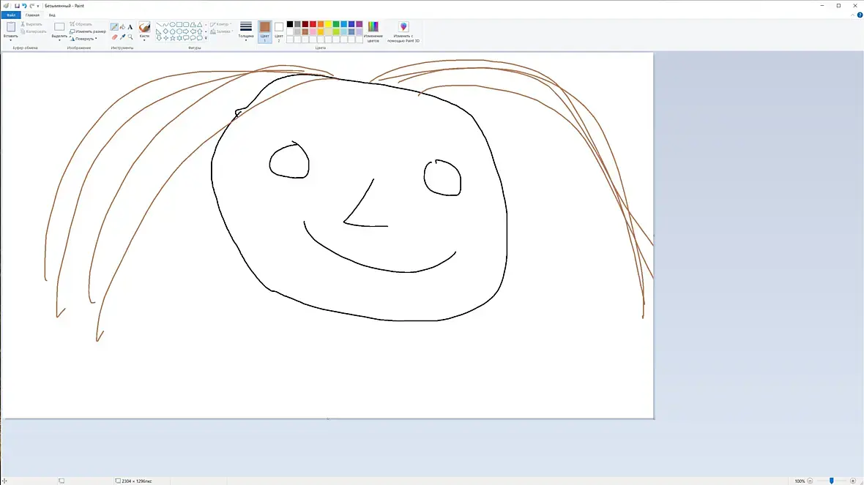The image size is (864, 485).
Task: Pick the black color swatch
Action: point(290,24)
